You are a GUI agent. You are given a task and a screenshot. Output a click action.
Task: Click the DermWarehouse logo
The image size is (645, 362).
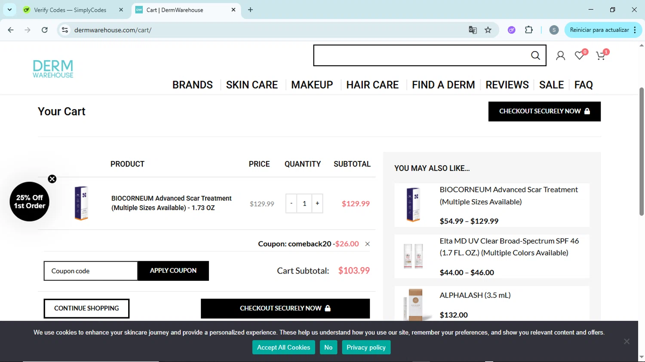53,69
